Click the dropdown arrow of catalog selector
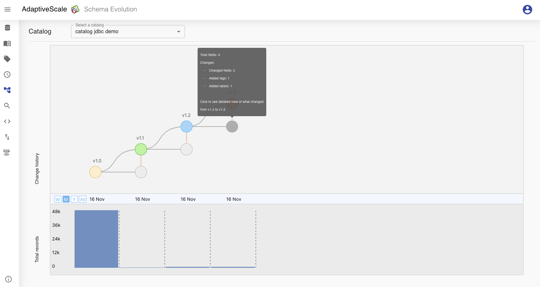540x287 pixels. pos(179,32)
